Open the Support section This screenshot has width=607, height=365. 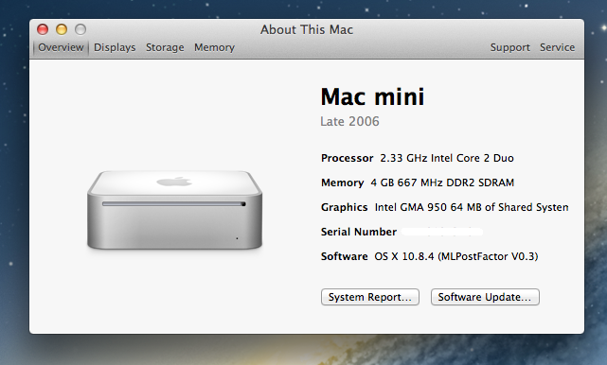pyautogui.click(x=510, y=47)
